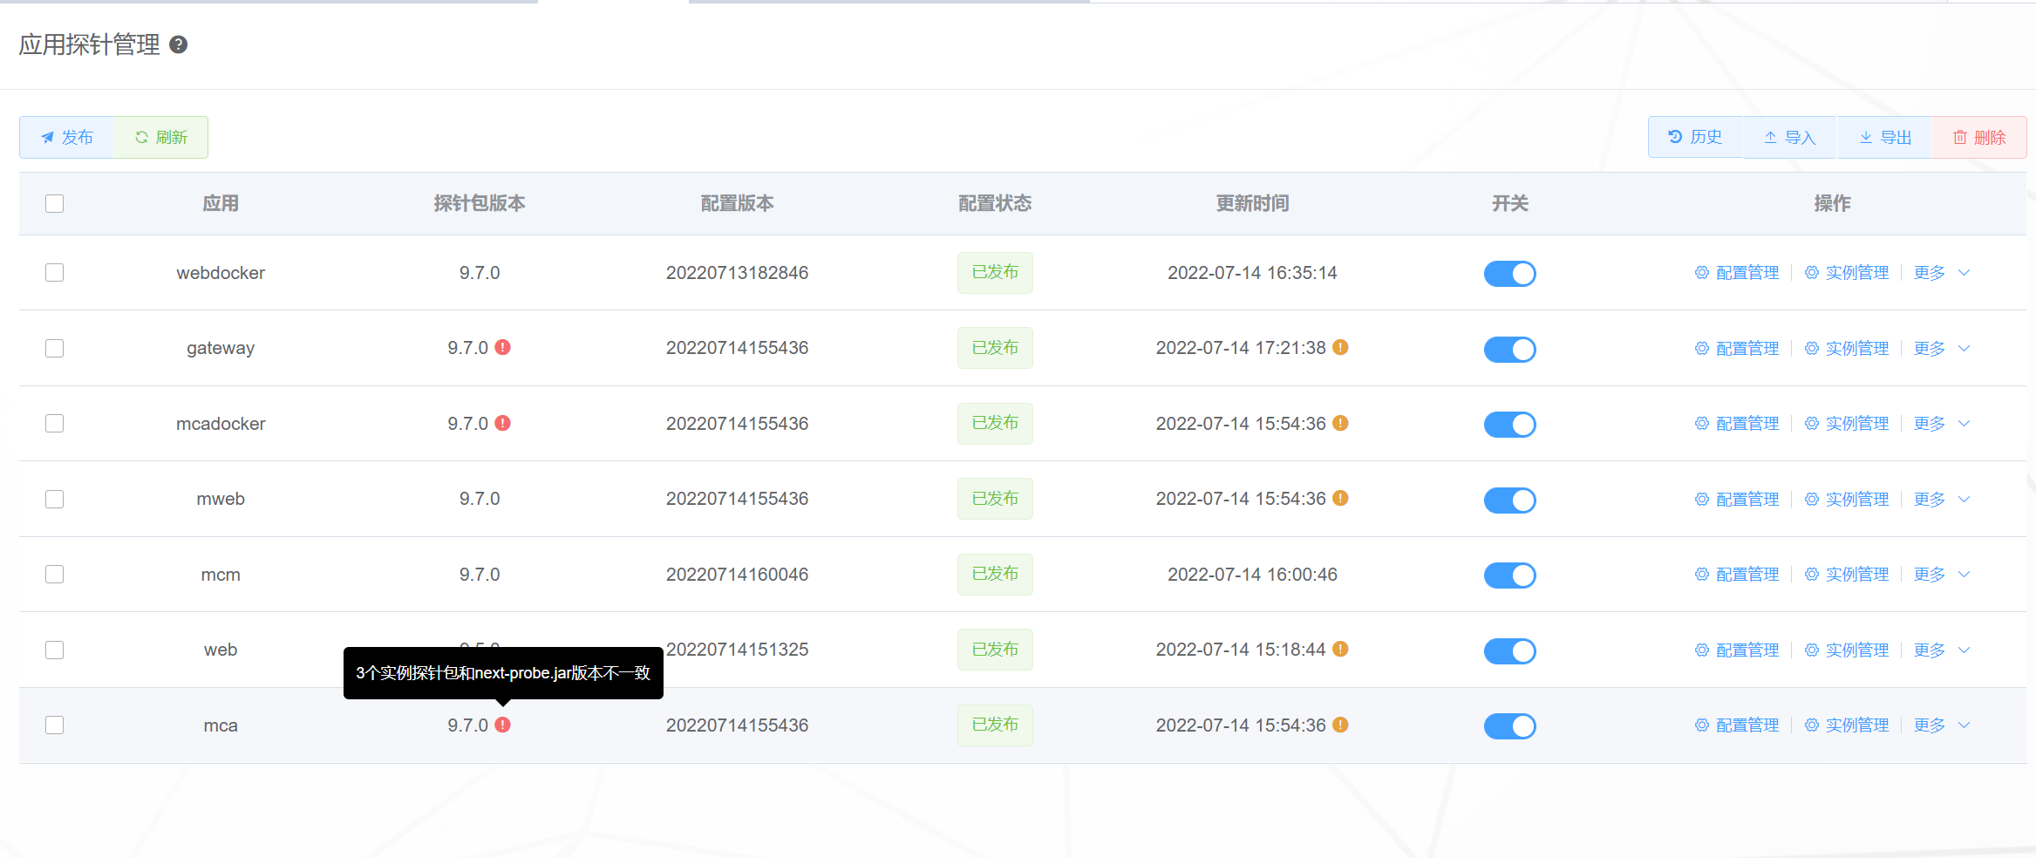Expand 更多 dropdown for mweb
The width and height of the screenshot is (2036, 858).
(1942, 500)
